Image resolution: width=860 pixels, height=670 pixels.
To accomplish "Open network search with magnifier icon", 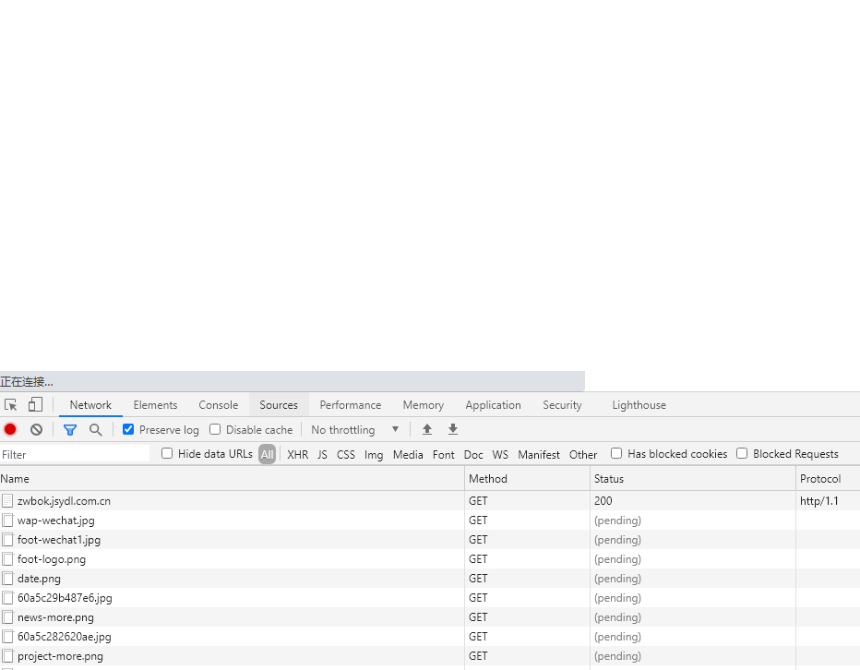I will tap(95, 430).
